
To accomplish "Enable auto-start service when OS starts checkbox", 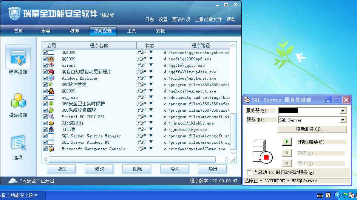I will click(249, 172).
